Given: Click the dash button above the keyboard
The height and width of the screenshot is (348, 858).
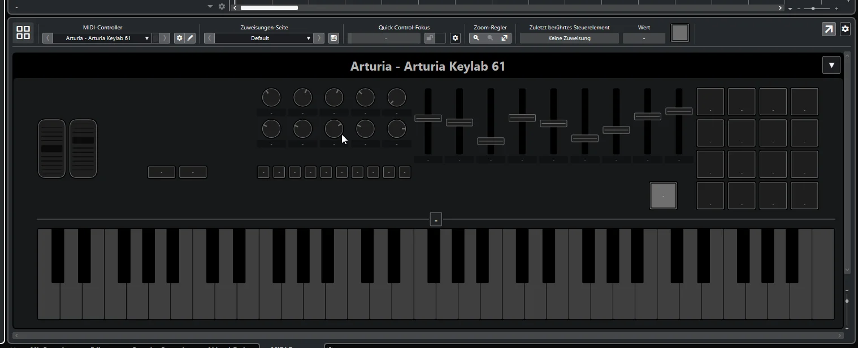Looking at the screenshot, I should click(x=436, y=219).
